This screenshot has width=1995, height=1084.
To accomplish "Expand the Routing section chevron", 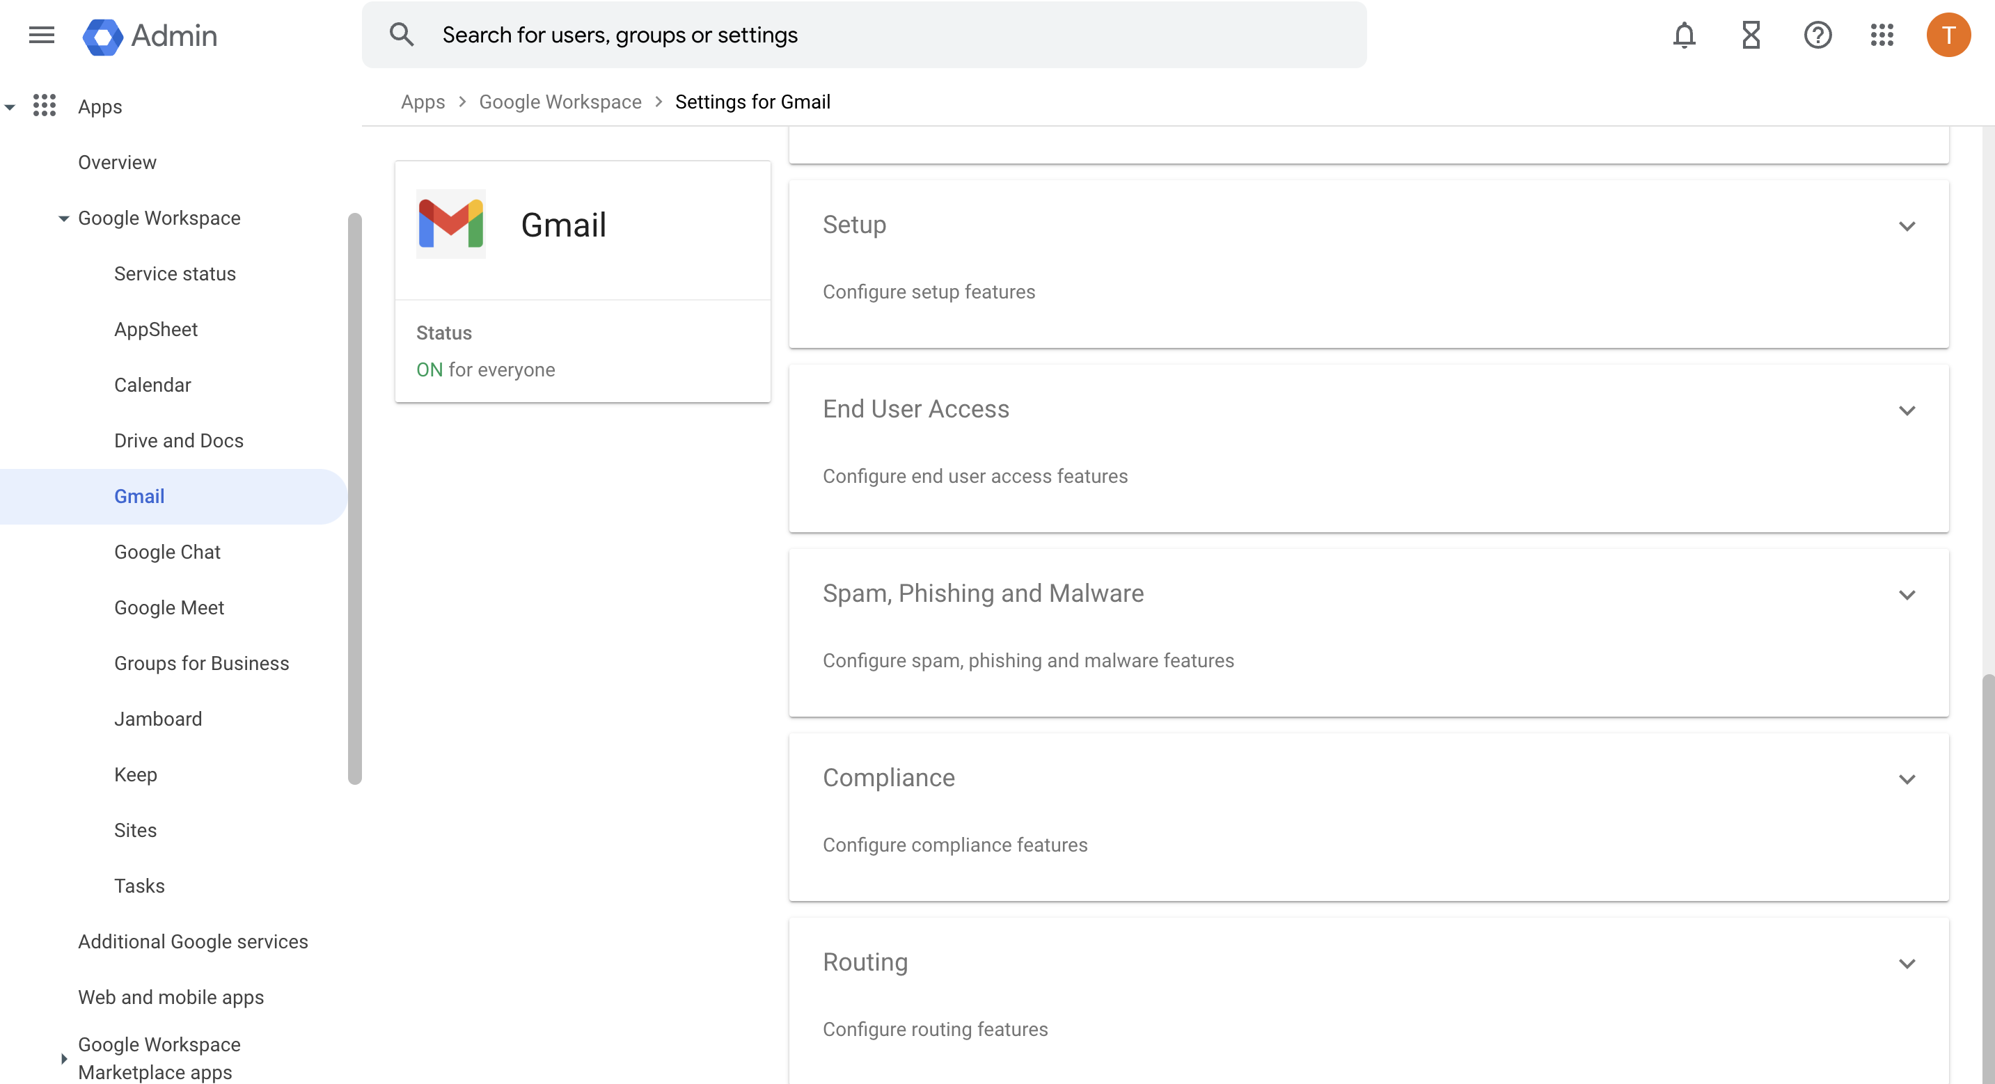I will click(1907, 963).
